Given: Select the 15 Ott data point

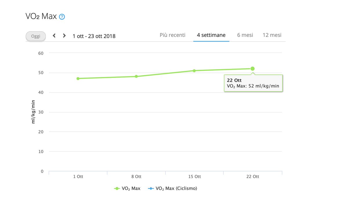Looking at the screenshot, I should coord(194,71).
